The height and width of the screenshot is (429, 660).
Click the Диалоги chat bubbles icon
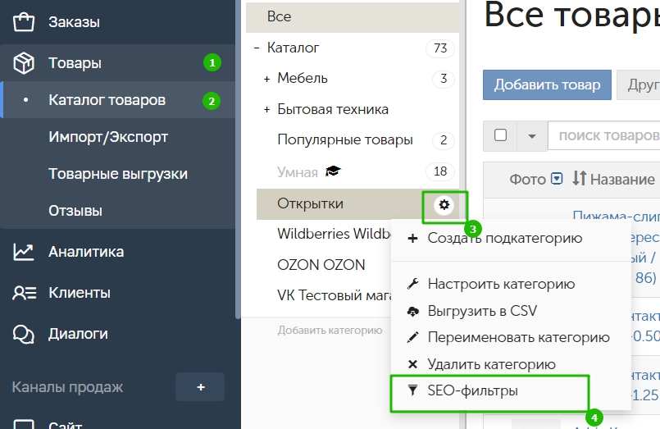(24, 335)
